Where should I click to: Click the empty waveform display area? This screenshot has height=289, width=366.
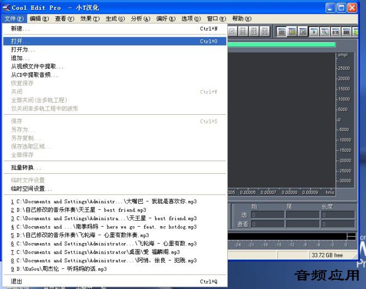click(x=281, y=120)
